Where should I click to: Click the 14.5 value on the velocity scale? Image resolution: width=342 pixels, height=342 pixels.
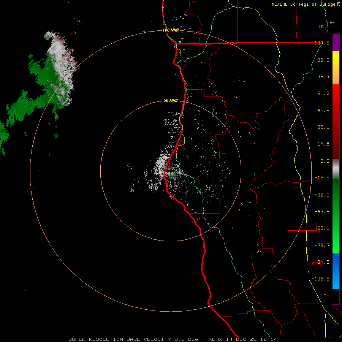pos(323,144)
